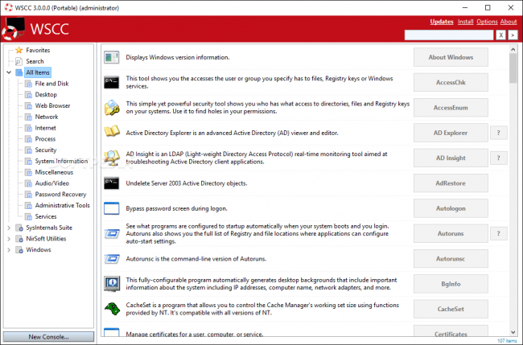Click the Autologon window icon
The image size is (523, 345).
point(111,208)
